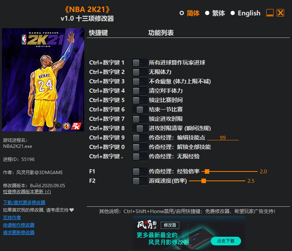This screenshot has width=292, height=251.
Task: Select 简体 language radio button
Action: pyautogui.click(x=182, y=13)
